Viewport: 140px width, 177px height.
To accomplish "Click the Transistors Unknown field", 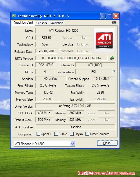I will tap(83, 51).
